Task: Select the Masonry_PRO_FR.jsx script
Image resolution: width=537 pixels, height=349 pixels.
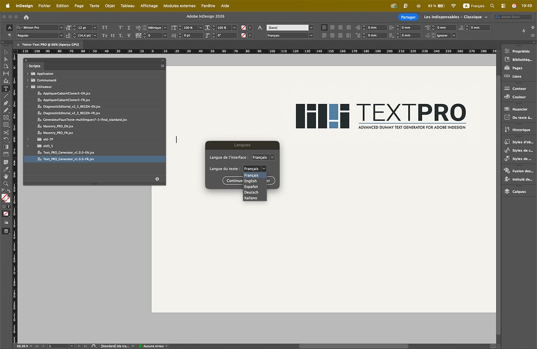Action: (58, 133)
